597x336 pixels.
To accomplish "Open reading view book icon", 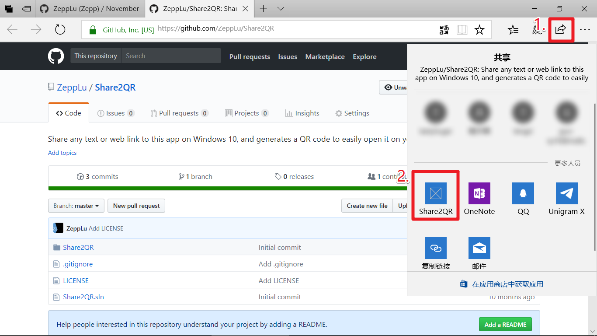I will (462, 30).
